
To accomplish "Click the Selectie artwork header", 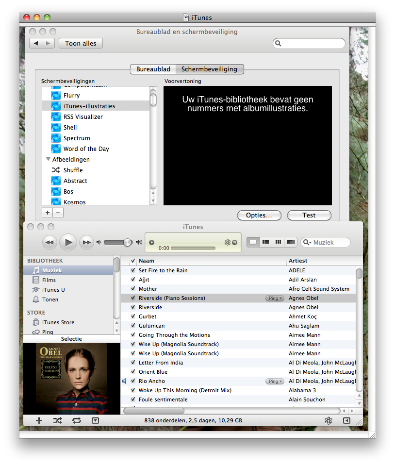I will pyautogui.click(x=72, y=339).
